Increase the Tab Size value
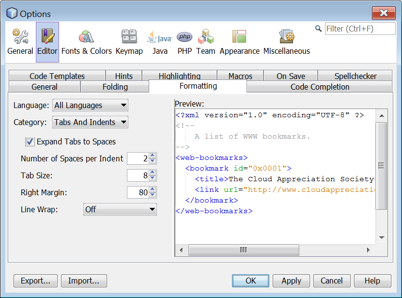 point(153,173)
